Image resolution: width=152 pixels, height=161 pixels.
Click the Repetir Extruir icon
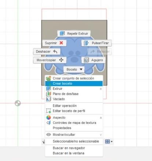tap(62, 33)
